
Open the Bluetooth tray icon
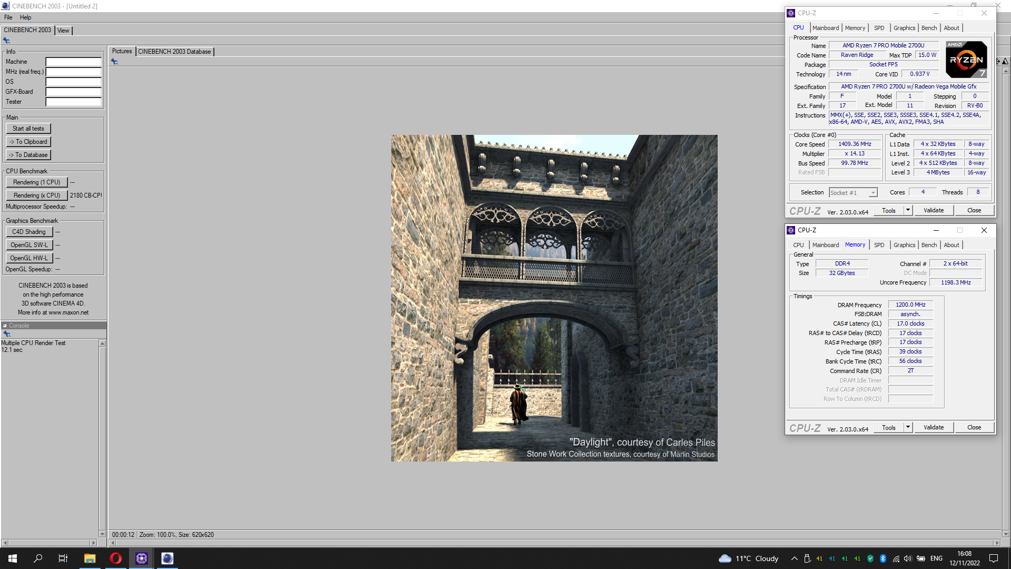pyautogui.click(x=883, y=558)
